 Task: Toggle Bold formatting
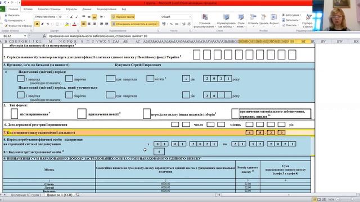pyautogui.click(x=37, y=24)
